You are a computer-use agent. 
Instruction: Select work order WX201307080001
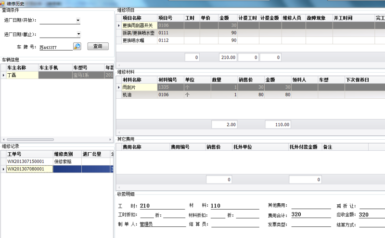[29, 169]
